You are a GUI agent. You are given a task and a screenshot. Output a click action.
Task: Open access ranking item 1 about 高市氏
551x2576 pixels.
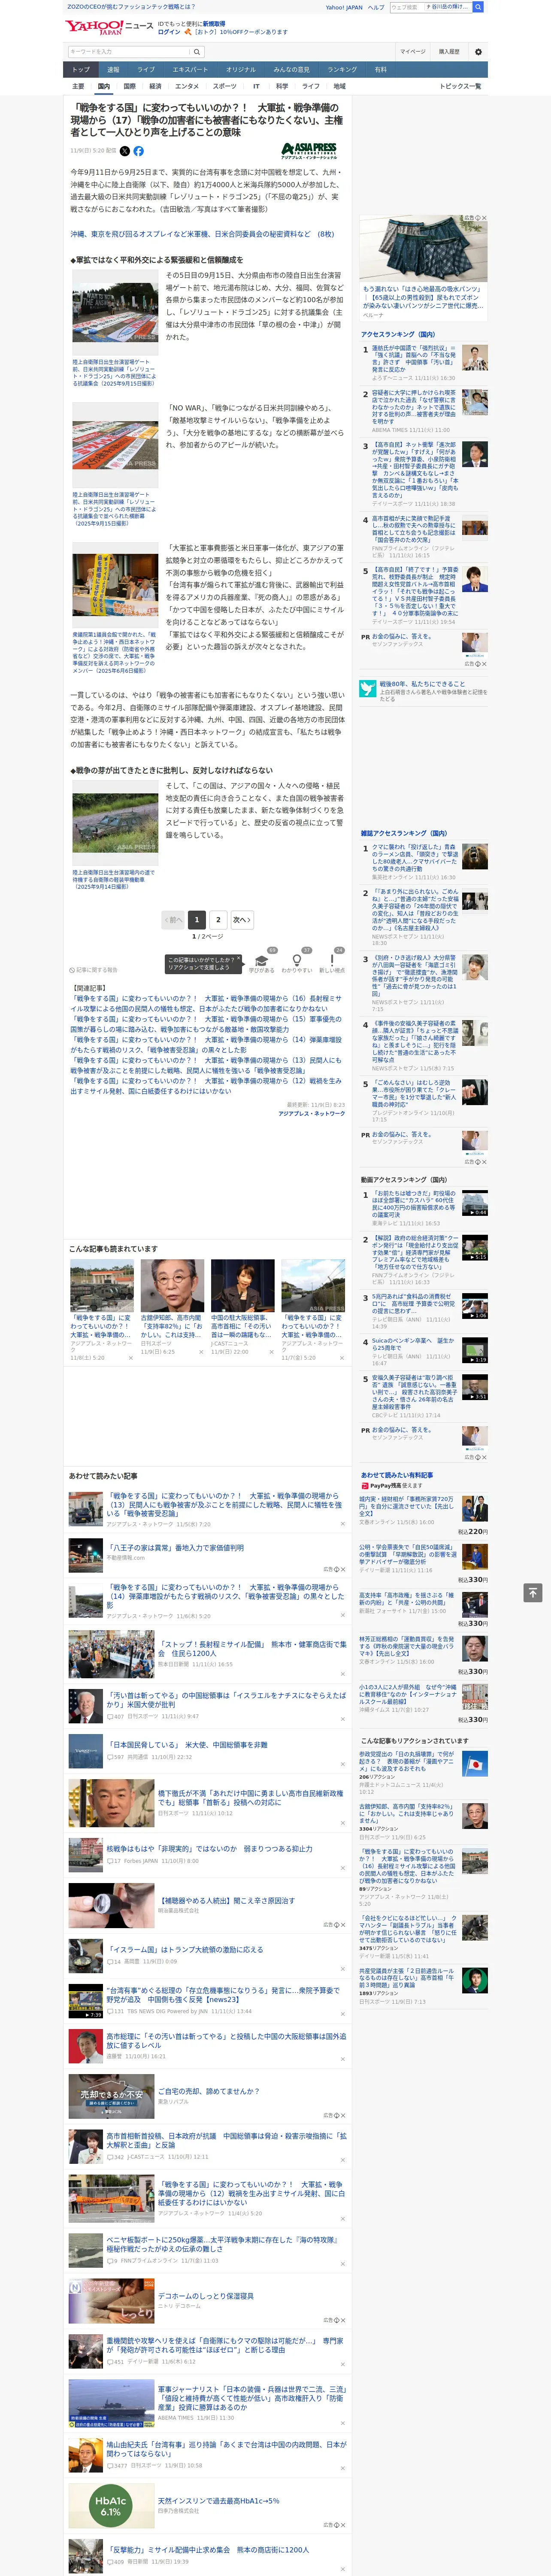tap(425, 363)
